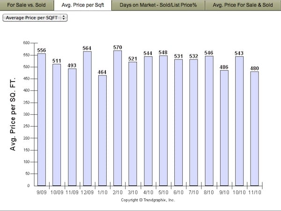Click the Copyright Trendgraphix, Inc. text

[148, 199]
